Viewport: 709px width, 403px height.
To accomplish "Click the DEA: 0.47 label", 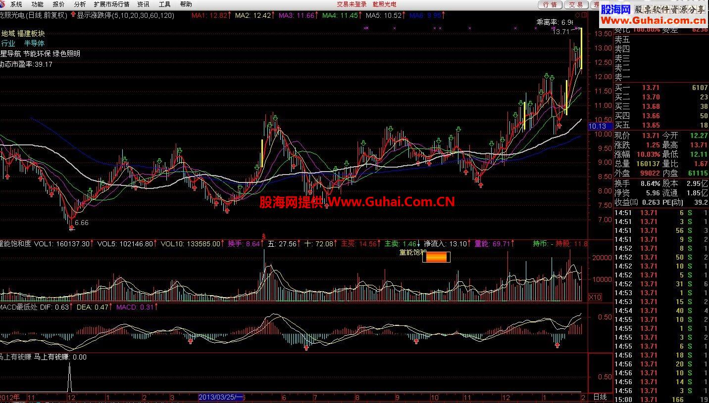I will coord(95,308).
